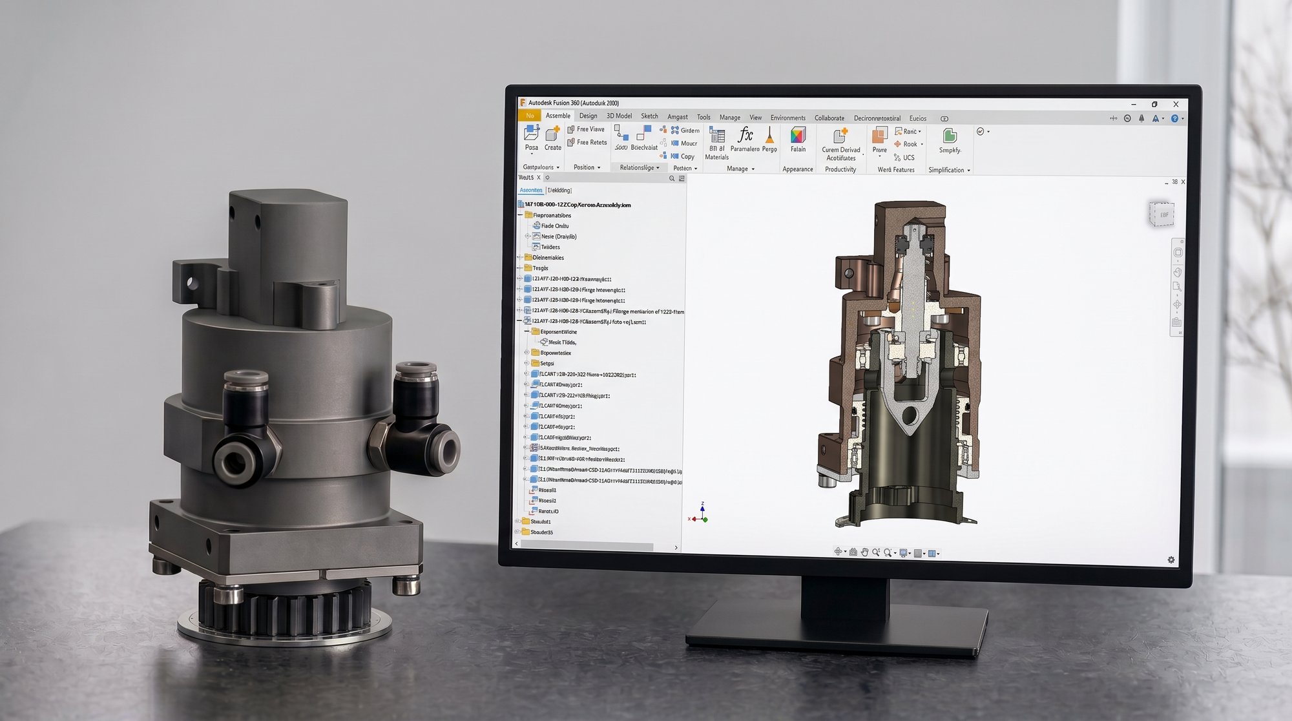Expand the Bopowrtesiex folder
This screenshot has height=721, width=1292.
coord(526,353)
